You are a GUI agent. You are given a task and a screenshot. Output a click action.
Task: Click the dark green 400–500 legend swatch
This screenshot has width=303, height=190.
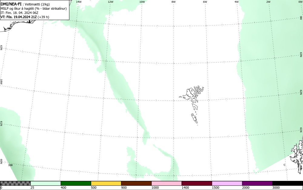point(76,183)
